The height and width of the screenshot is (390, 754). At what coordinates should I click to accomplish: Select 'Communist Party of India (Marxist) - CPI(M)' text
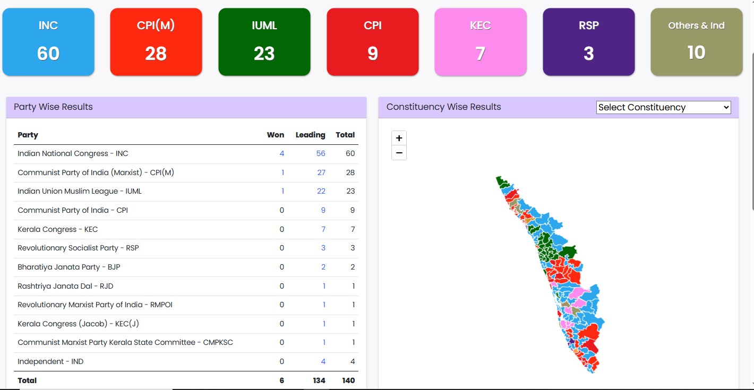(x=96, y=172)
